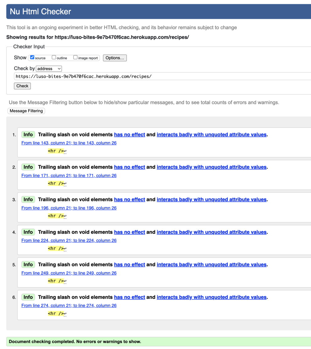Open the Message Filtering panel
The width and height of the screenshot is (311, 349).
point(26,111)
